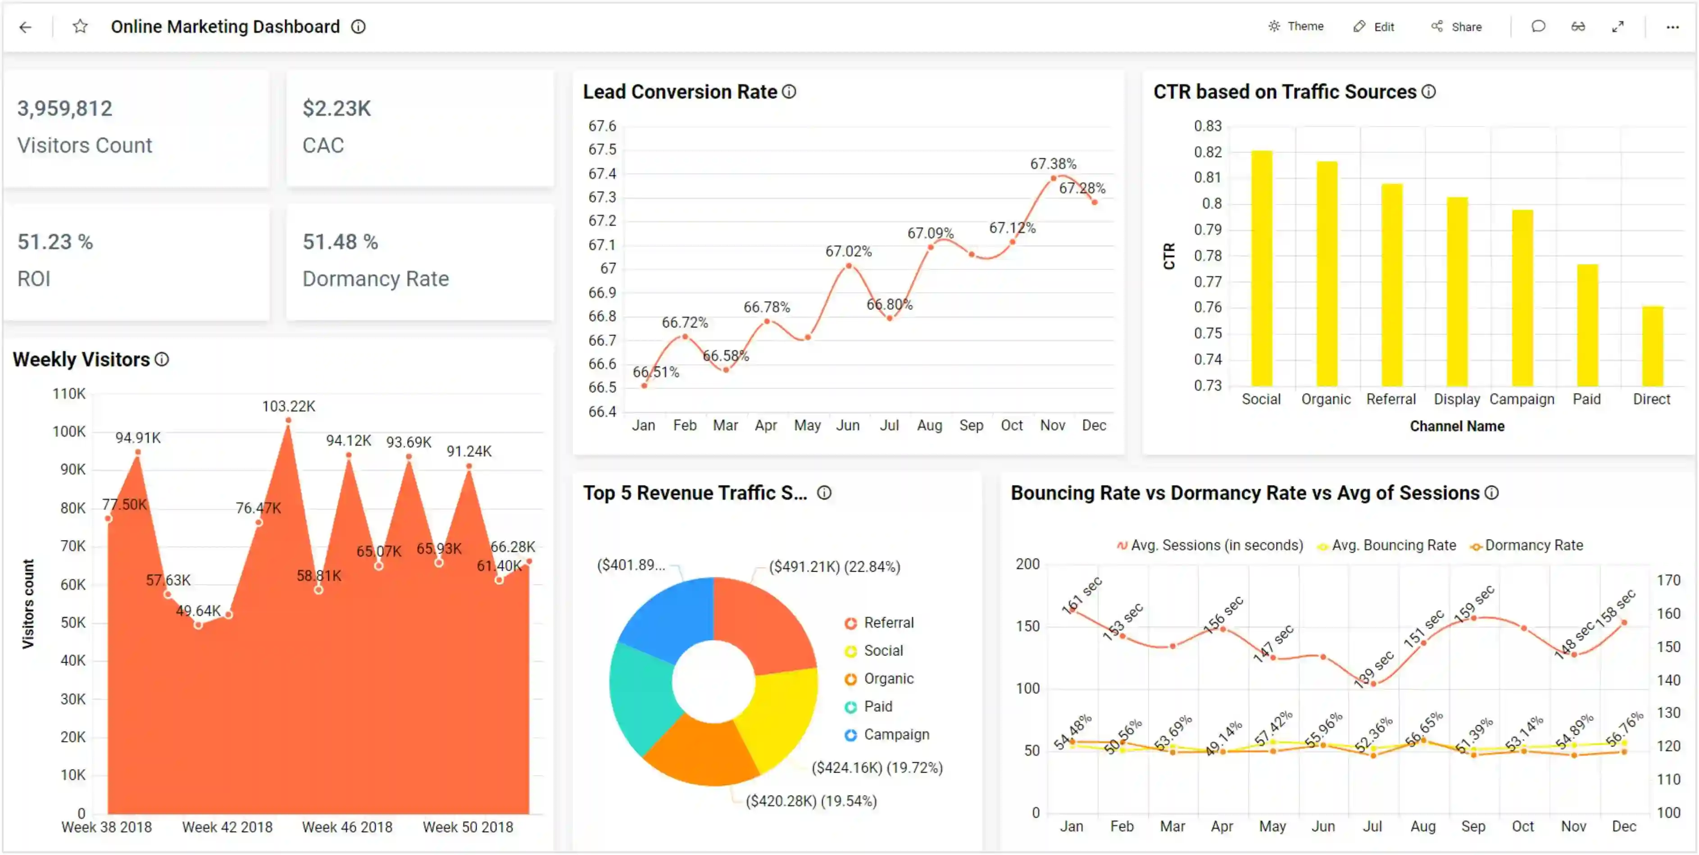Expand the dashboard to fullscreen

[1617, 27]
